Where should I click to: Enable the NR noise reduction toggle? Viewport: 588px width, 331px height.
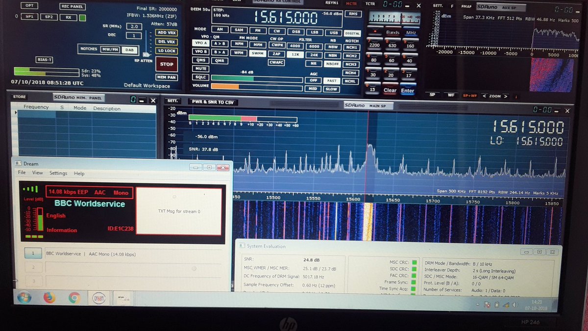[313, 63]
